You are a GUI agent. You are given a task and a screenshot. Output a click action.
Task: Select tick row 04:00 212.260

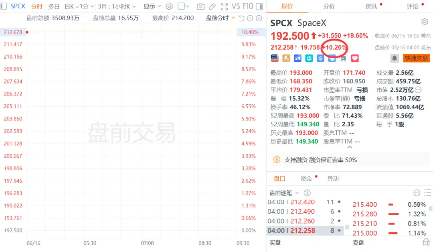[305, 221]
